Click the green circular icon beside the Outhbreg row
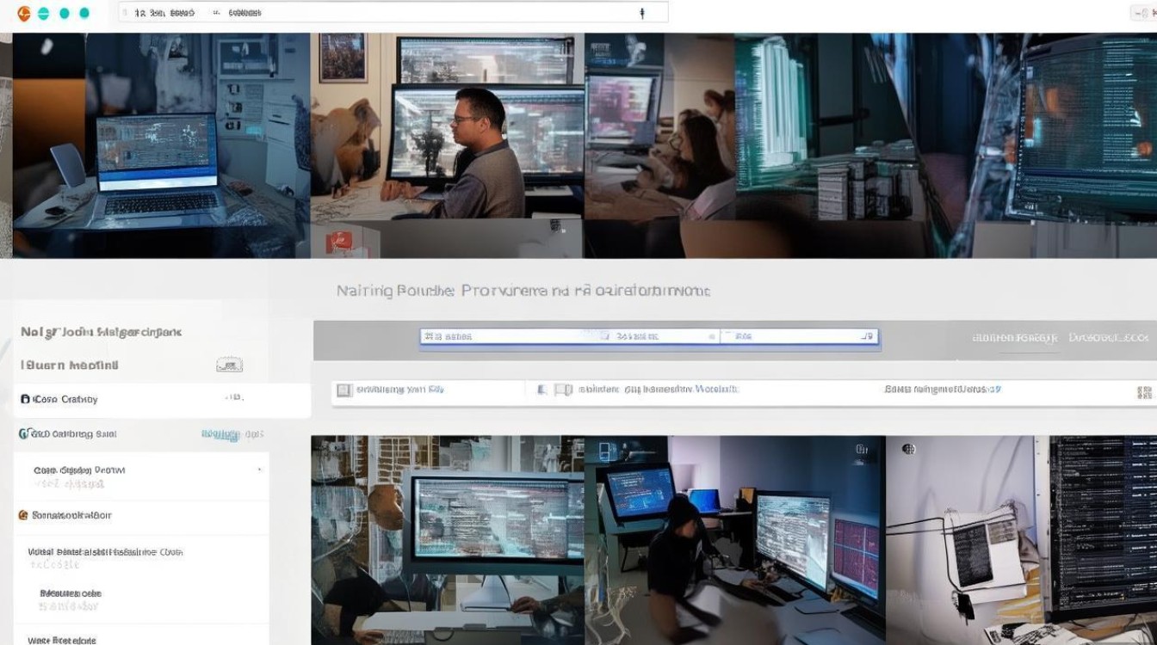 click(24, 433)
